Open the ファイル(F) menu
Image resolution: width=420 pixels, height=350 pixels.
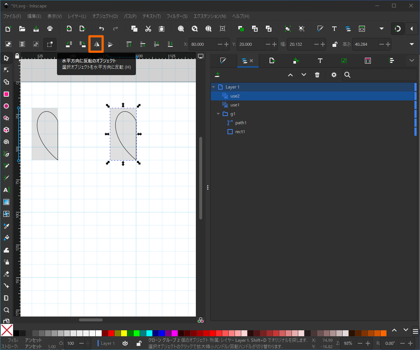coord(12,16)
